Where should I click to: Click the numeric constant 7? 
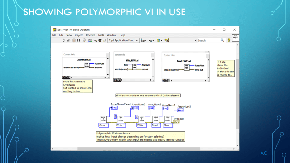(x=137, y=117)
